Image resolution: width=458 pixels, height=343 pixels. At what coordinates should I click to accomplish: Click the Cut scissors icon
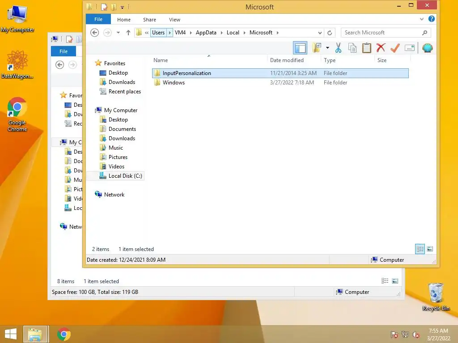[338, 48]
